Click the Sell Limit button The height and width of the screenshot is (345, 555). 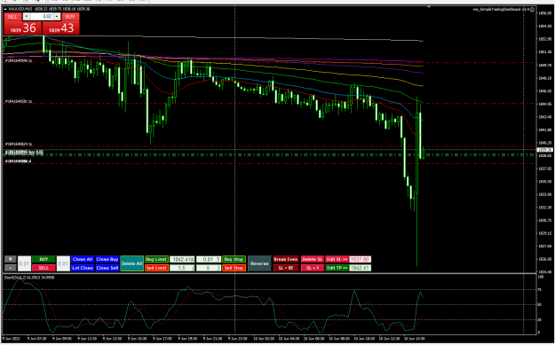(x=156, y=268)
